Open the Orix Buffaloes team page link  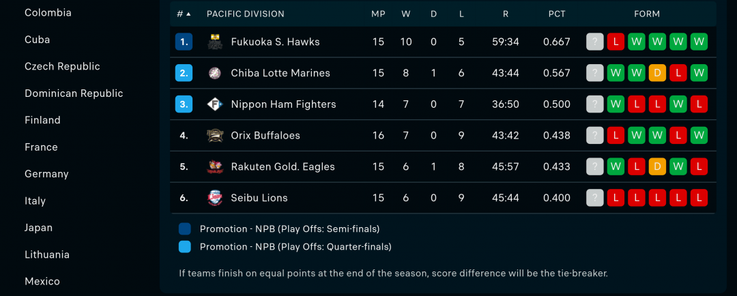point(265,135)
